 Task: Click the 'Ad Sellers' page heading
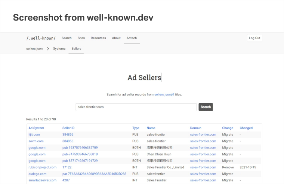click(144, 77)
